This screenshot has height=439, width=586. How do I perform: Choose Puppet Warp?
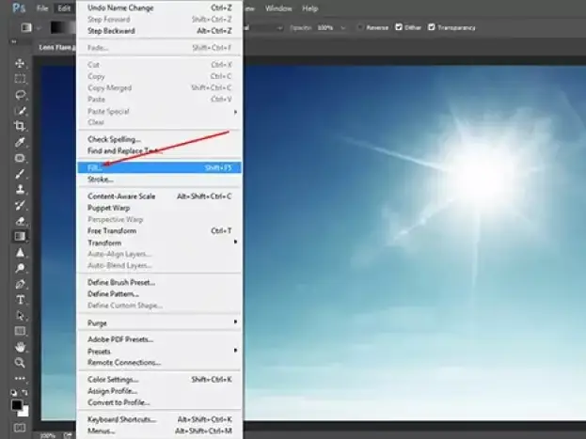point(160,208)
